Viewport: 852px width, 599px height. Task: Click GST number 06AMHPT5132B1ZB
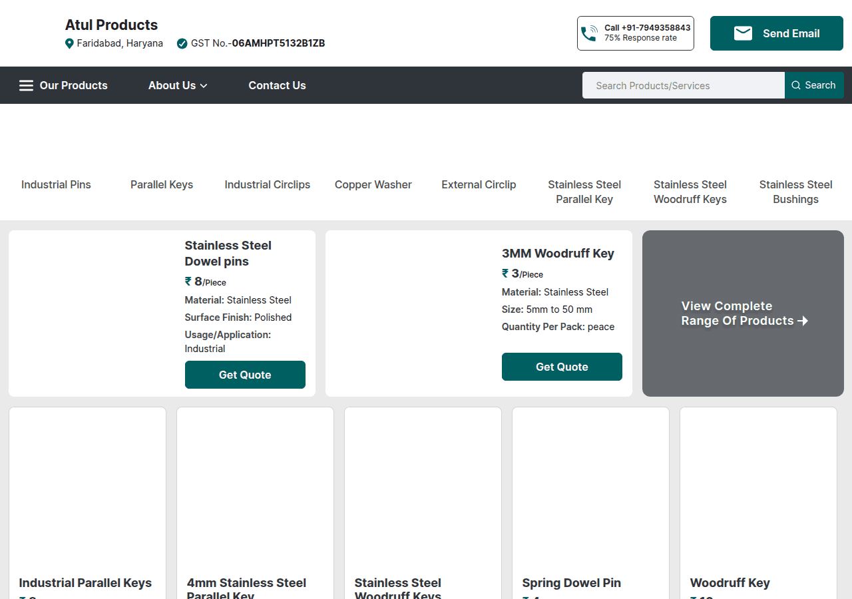278,43
